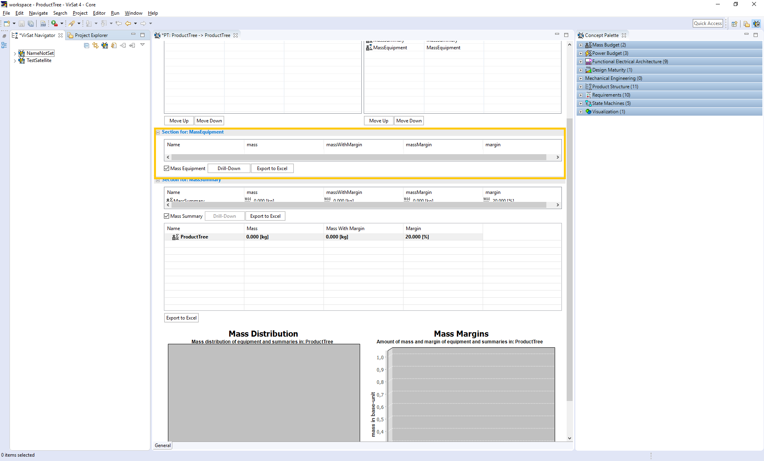Click the back navigation yellow arrow

point(128,24)
